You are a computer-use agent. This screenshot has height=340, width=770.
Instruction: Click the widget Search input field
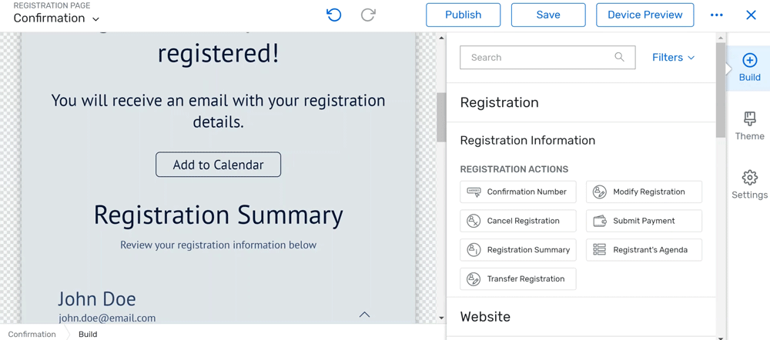535,58
